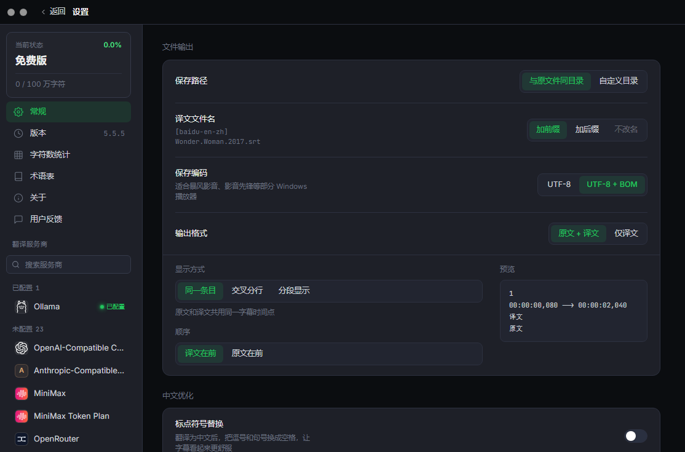Screen dimensions: 685x452
Task: Click the gear icon next to 常规
Action: coord(18,112)
